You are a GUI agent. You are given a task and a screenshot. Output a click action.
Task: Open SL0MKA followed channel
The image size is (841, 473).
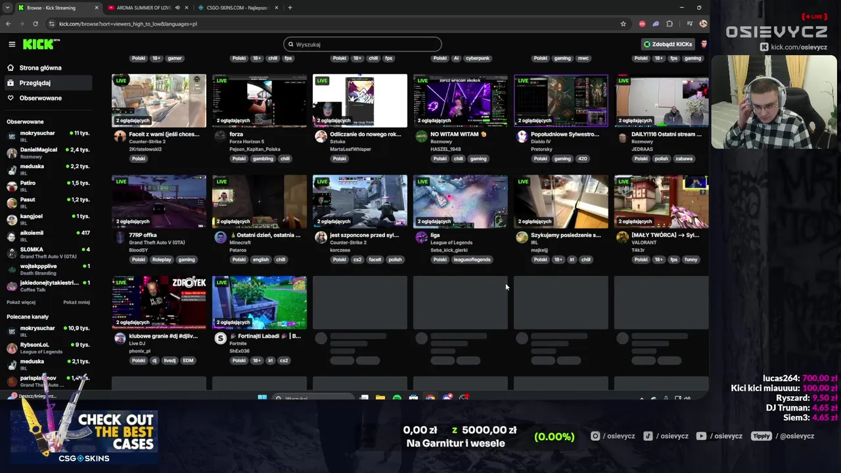(48, 252)
